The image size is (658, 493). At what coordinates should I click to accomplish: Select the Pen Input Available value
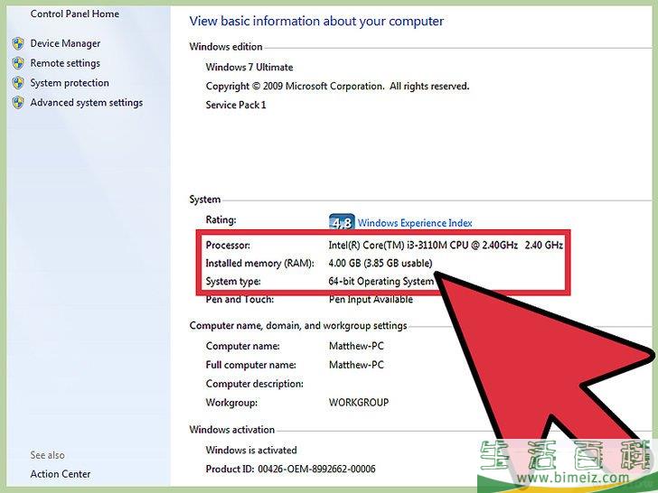tap(371, 300)
